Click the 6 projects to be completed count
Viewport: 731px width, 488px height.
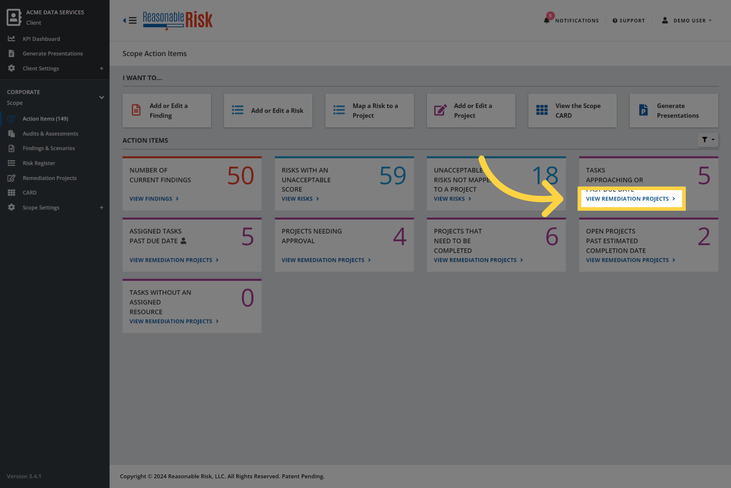(552, 237)
